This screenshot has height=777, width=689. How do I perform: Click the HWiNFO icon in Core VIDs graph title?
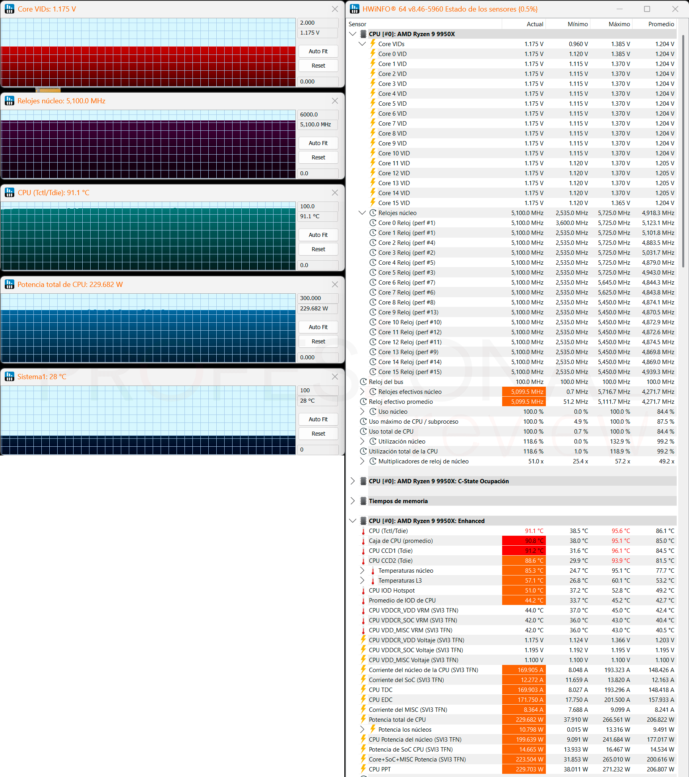click(10, 9)
